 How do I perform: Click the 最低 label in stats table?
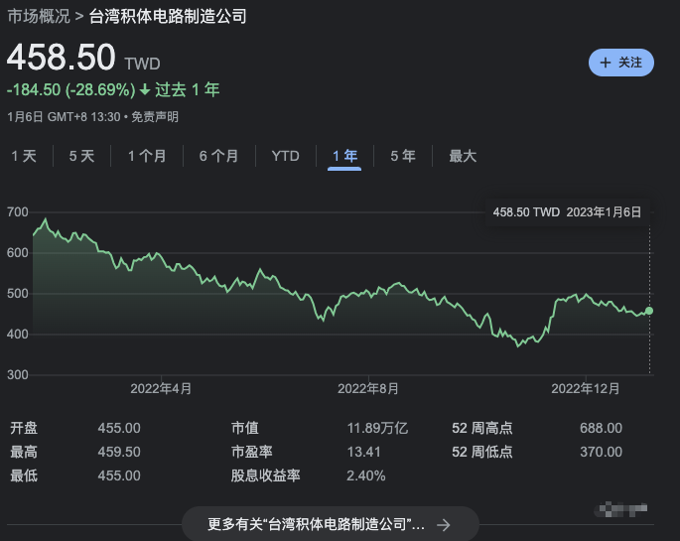pos(24,475)
